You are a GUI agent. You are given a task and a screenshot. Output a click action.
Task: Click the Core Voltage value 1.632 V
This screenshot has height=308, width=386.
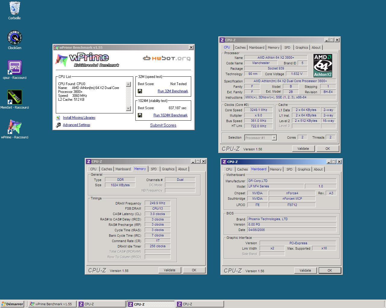coord(297,74)
